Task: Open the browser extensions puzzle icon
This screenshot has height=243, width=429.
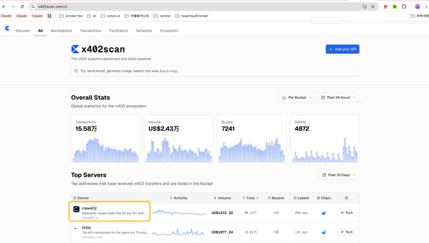Action: [x=404, y=6]
